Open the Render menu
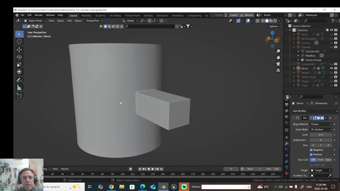This screenshot has height=191, width=340. pos(39,15)
